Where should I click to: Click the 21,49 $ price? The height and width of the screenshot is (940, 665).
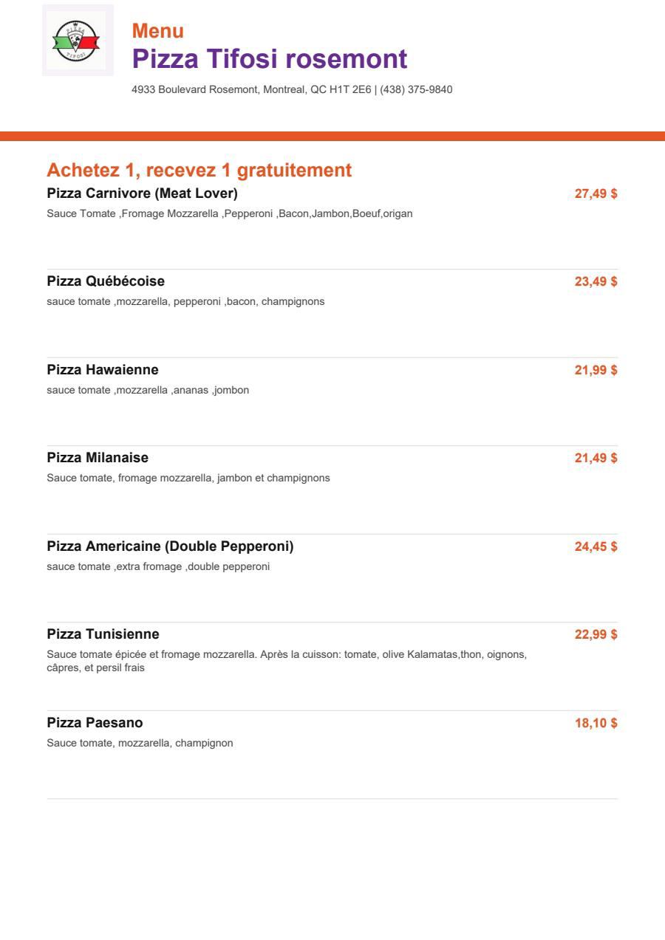pyautogui.click(x=596, y=458)
